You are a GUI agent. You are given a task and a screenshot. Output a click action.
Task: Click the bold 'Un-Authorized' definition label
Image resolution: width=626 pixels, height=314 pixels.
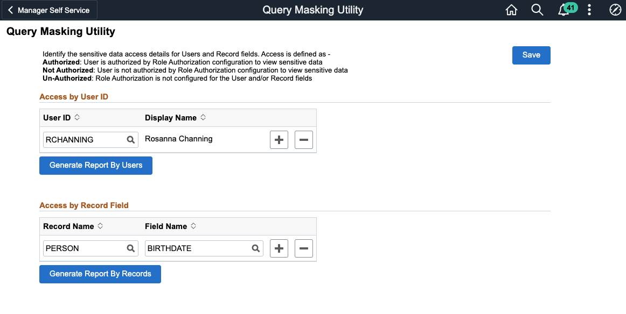pos(67,78)
